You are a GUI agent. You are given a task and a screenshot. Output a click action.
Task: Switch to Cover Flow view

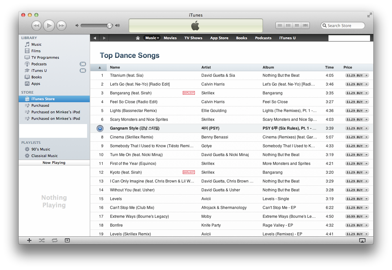(305, 25)
